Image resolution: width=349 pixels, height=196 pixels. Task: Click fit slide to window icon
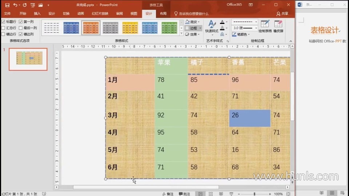[288, 194]
